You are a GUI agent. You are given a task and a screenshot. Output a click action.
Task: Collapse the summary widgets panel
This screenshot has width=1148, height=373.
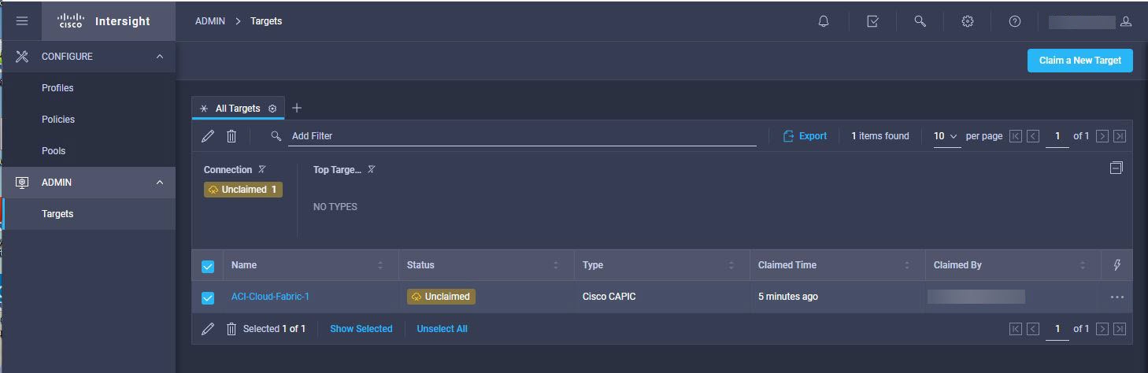point(1116,168)
